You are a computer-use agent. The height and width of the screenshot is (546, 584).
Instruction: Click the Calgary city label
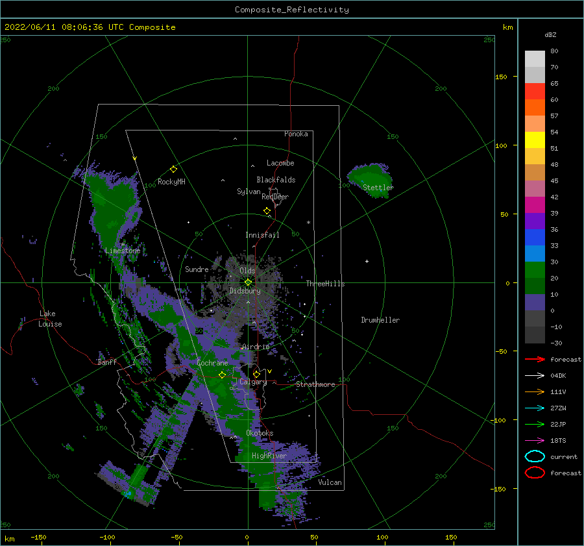[253, 382]
